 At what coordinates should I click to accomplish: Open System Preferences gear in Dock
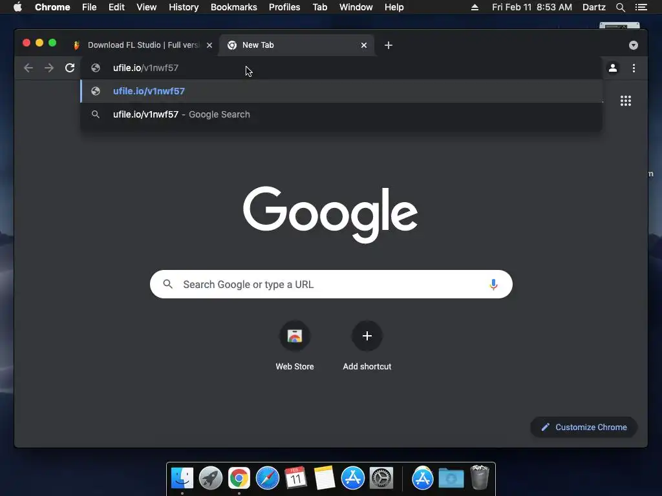click(381, 478)
